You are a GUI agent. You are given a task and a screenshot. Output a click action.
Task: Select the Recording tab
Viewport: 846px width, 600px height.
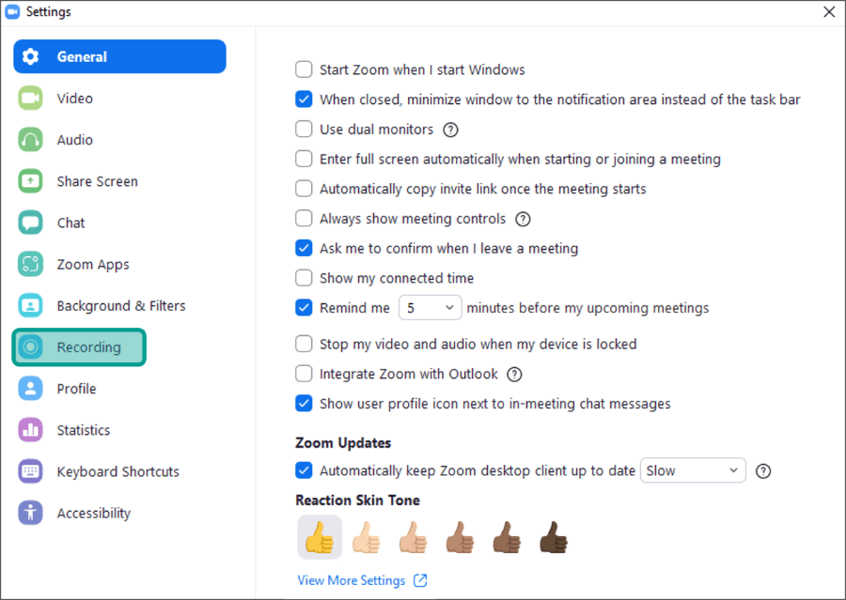79,347
